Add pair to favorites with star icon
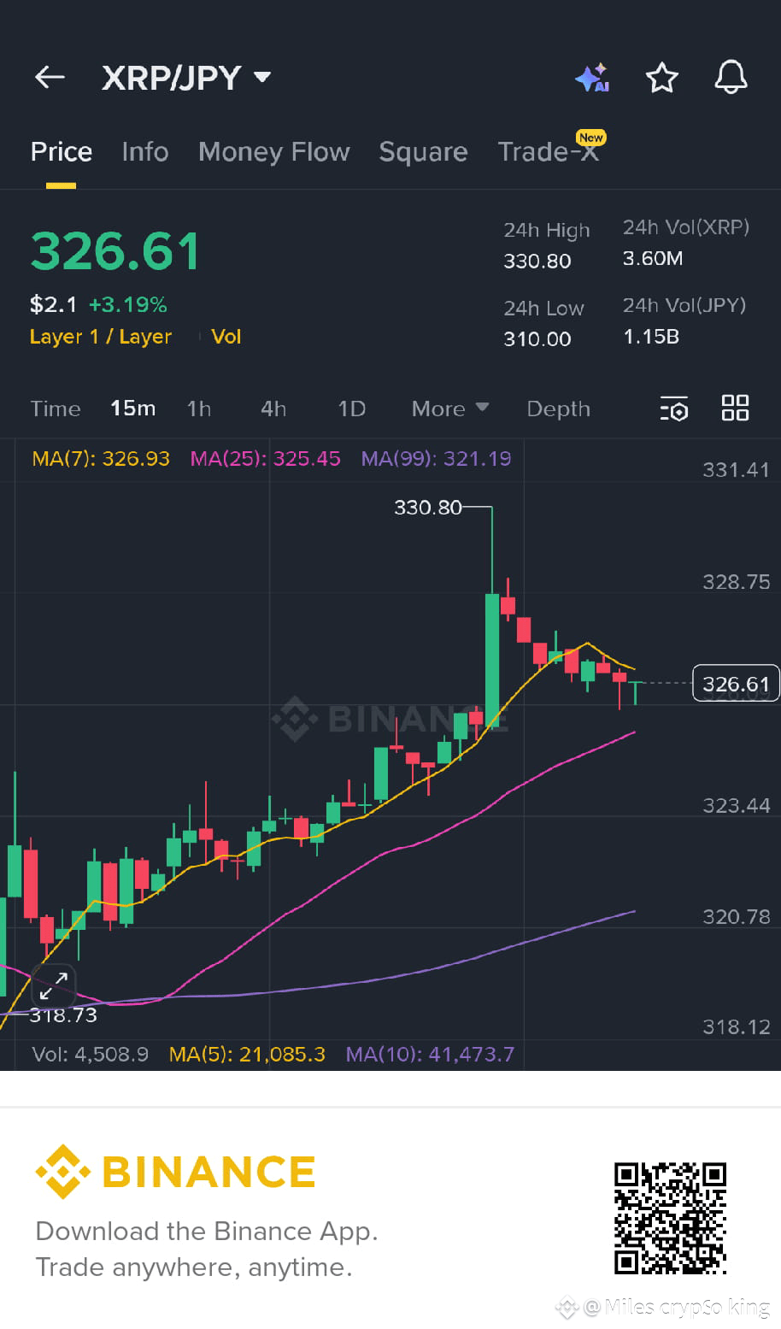 [661, 78]
